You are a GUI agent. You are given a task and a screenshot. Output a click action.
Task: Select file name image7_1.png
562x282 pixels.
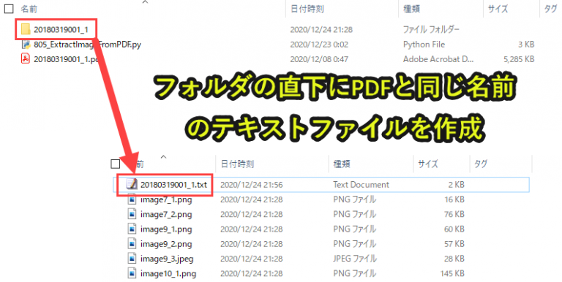166,199
